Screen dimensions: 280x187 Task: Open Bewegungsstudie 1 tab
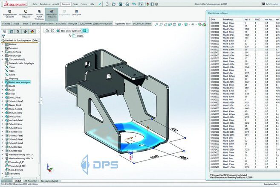point(49,181)
